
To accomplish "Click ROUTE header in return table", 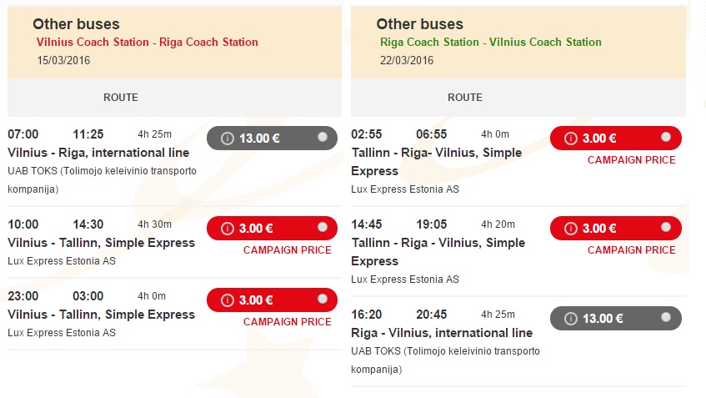I will [464, 98].
